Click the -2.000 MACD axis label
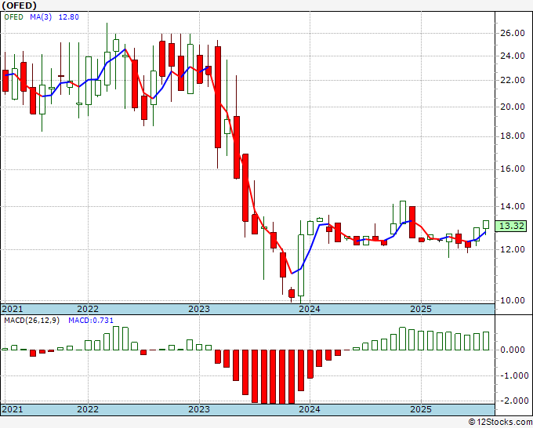The width and height of the screenshot is (533, 428). click(x=513, y=401)
